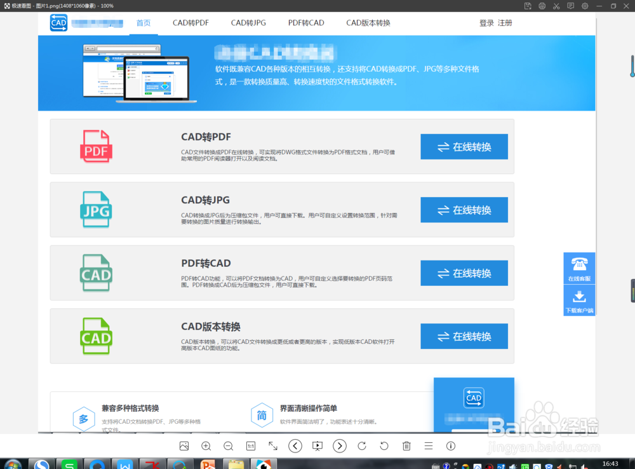Start slideshow with the play presentation icon
This screenshot has width=635, height=469.
[317, 446]
